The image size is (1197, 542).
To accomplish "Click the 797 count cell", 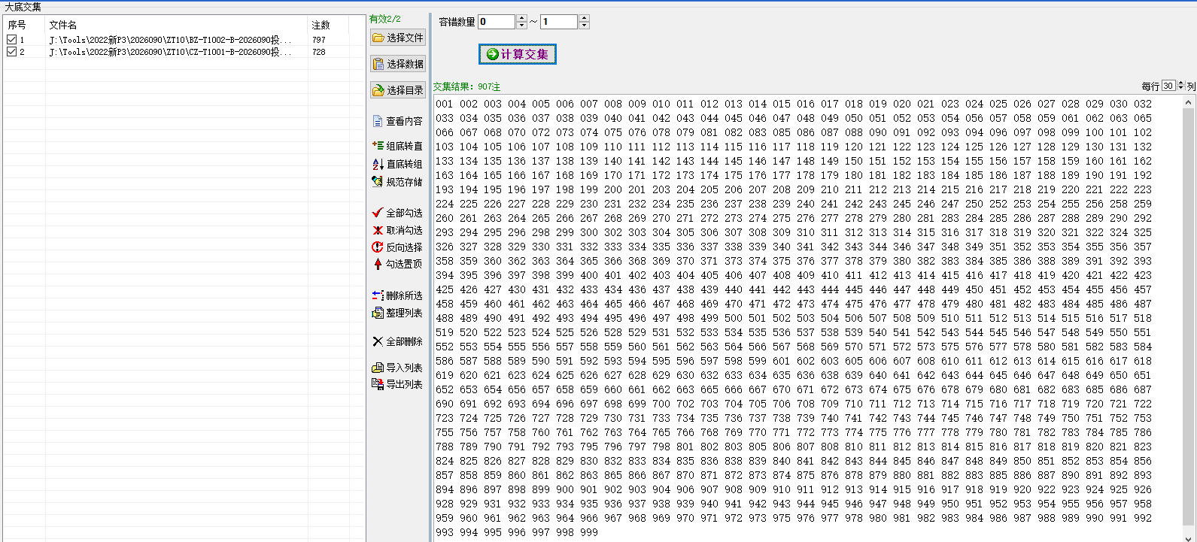I will click(319, 40).
